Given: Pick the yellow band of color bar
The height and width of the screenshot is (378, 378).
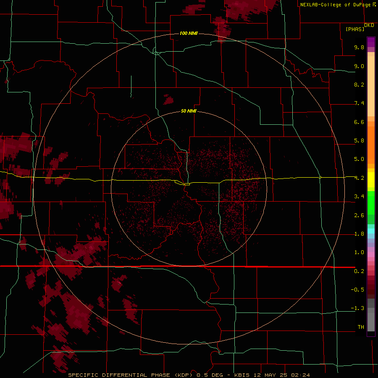Looking at the screenshot, I should (x=371, y=180).
